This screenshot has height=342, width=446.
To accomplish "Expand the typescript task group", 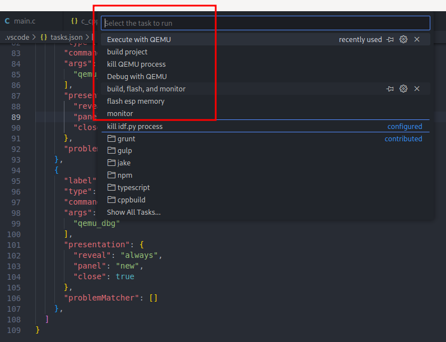I will [x=133, y=188].
